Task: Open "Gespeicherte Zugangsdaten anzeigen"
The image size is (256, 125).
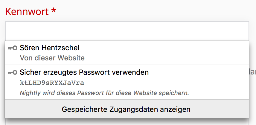Action: [126, 109]
